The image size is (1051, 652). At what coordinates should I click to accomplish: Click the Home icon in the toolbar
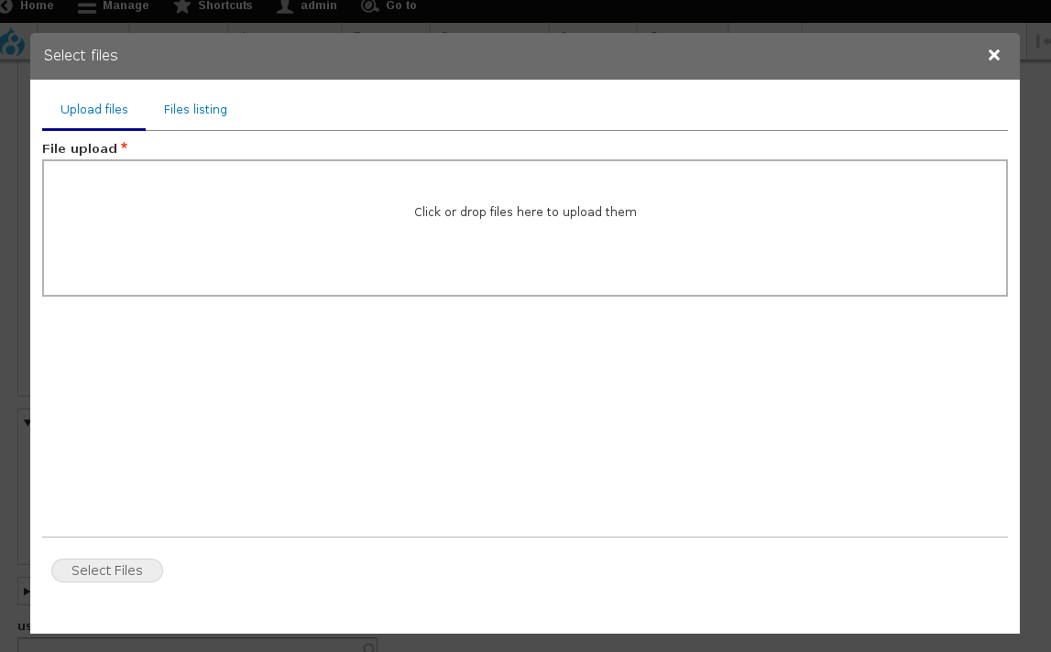click(5, 6)
